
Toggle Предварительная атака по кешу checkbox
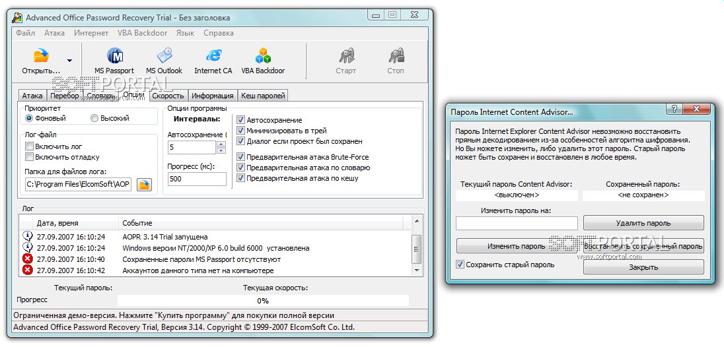point(240,178)
